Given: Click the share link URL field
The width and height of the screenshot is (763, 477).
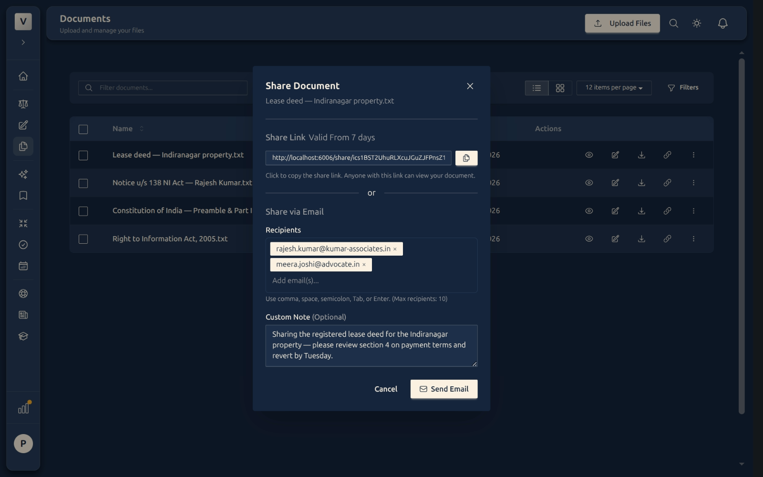Looking at the screenshot, I should click(x=358, y=158).
